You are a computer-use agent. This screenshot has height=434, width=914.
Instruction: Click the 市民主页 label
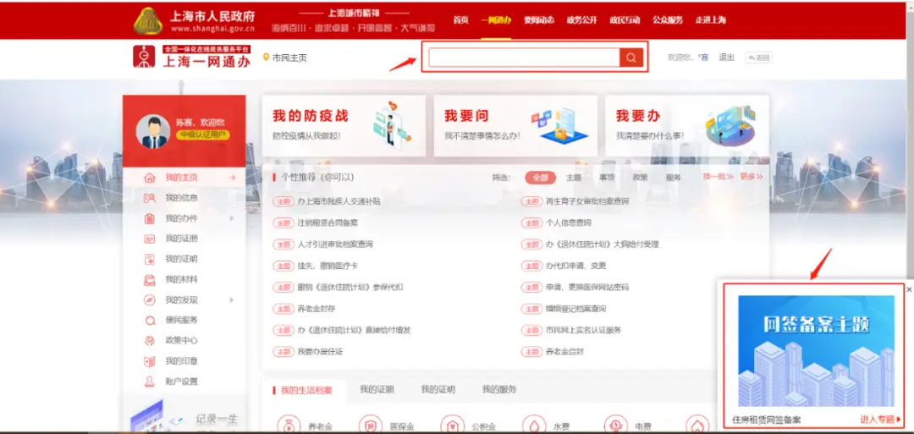click(289, 58)
